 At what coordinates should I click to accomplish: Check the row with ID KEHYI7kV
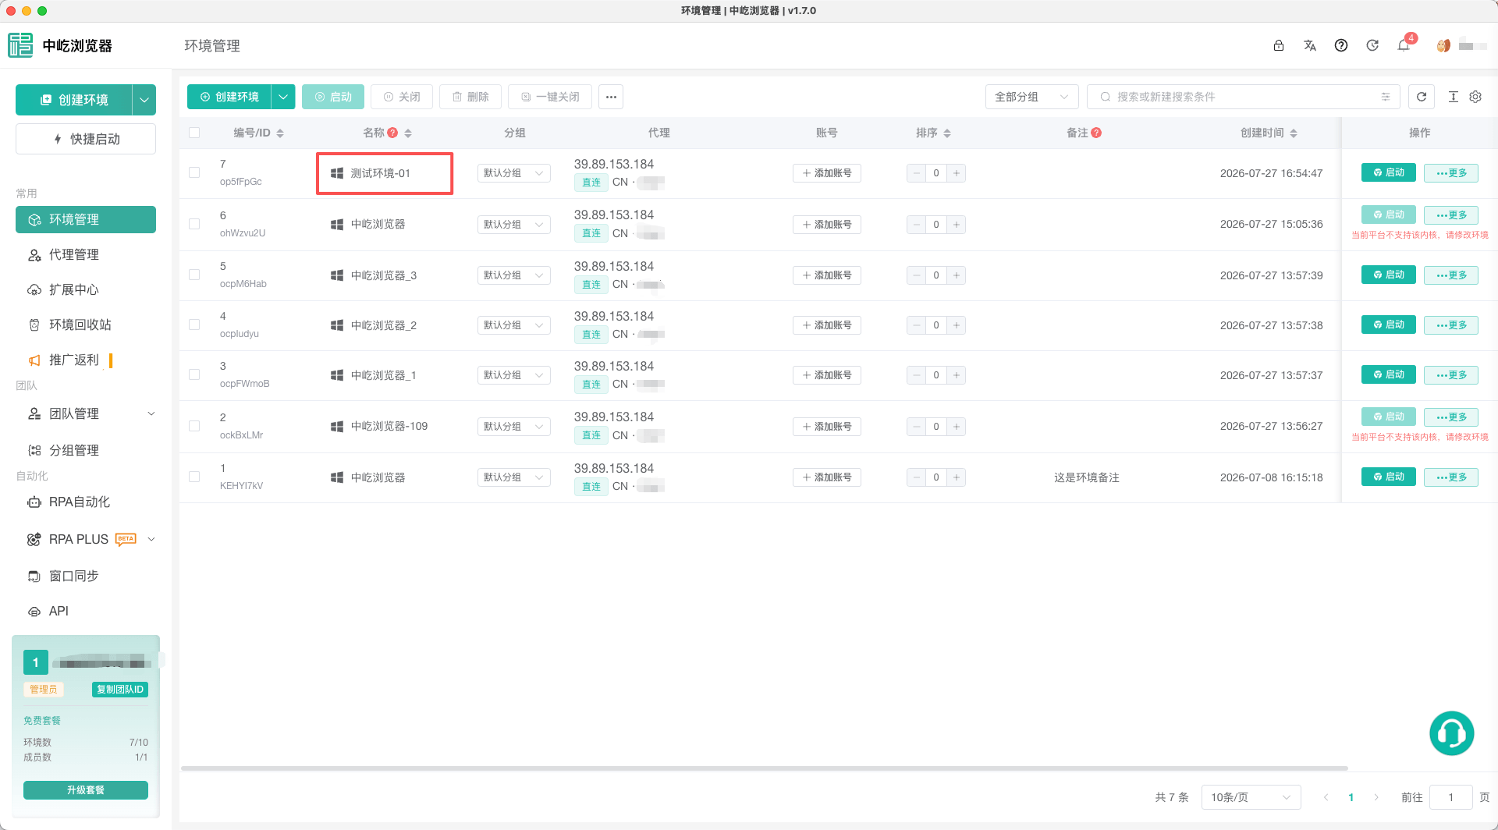(x=194, y=477)
